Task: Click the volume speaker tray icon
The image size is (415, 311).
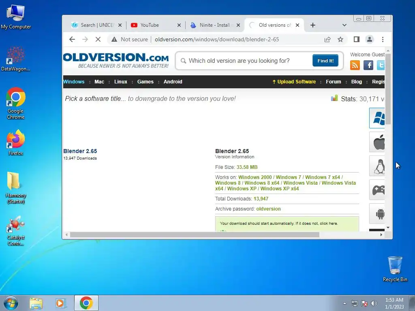Action: (x=374, y=303)
